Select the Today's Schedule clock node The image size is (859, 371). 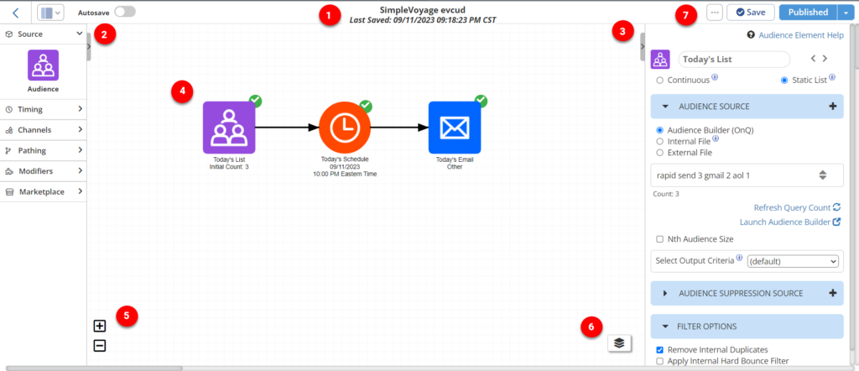click(x=345, y=128)
